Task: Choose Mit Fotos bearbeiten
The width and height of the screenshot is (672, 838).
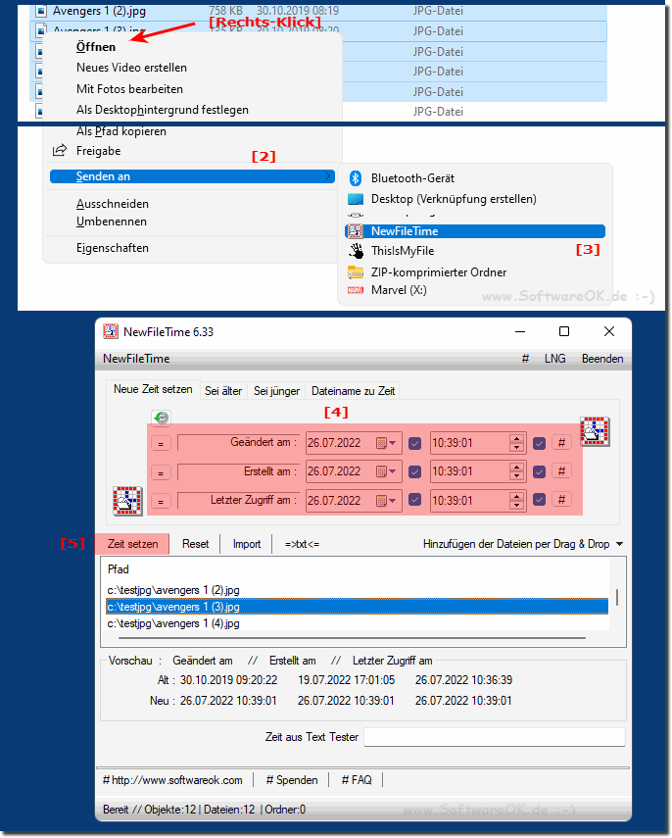Action: [129, 89]
